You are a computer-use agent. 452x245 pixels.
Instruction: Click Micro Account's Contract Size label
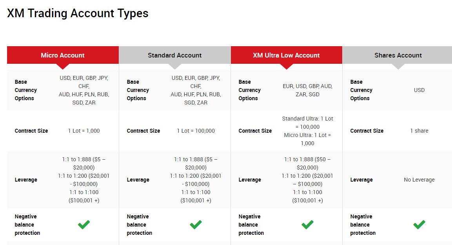click(31, 131)
